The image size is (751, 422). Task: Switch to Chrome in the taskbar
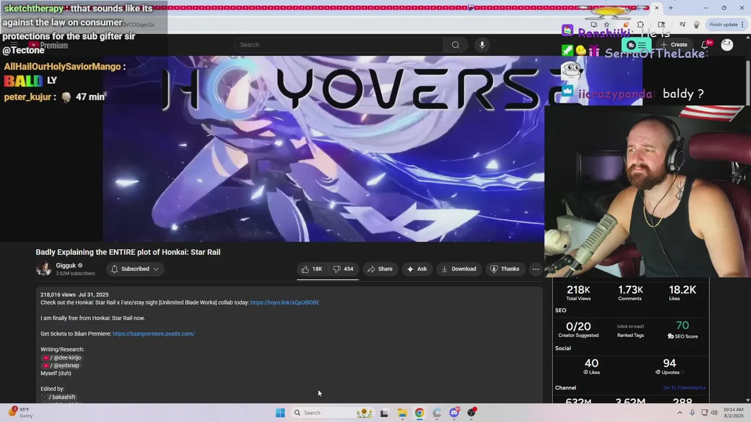(x=420, y=413)
